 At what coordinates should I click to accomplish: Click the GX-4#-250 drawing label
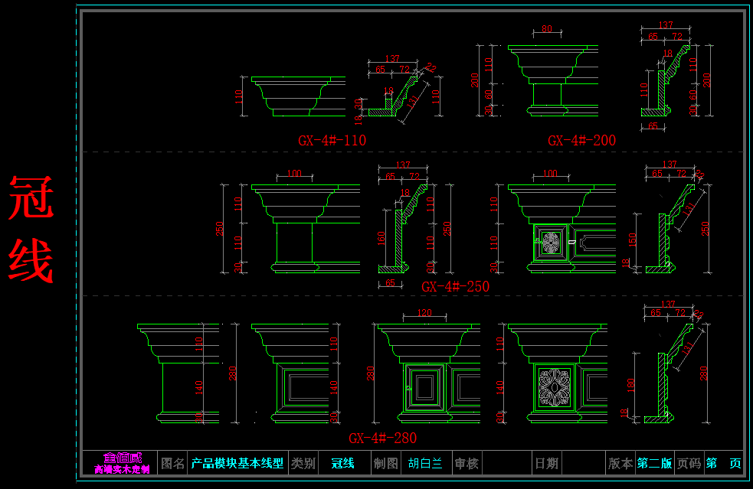455,286
